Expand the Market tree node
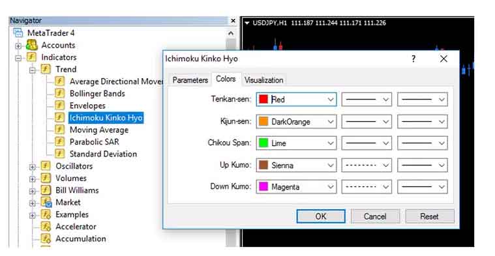 tap(33, 203)
